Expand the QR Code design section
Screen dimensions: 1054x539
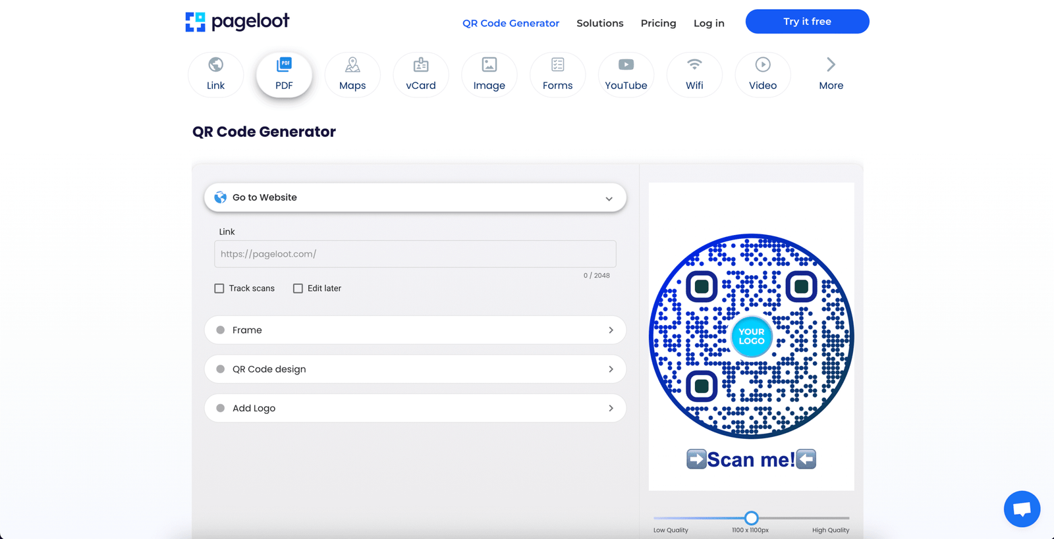tap(415, 369)
